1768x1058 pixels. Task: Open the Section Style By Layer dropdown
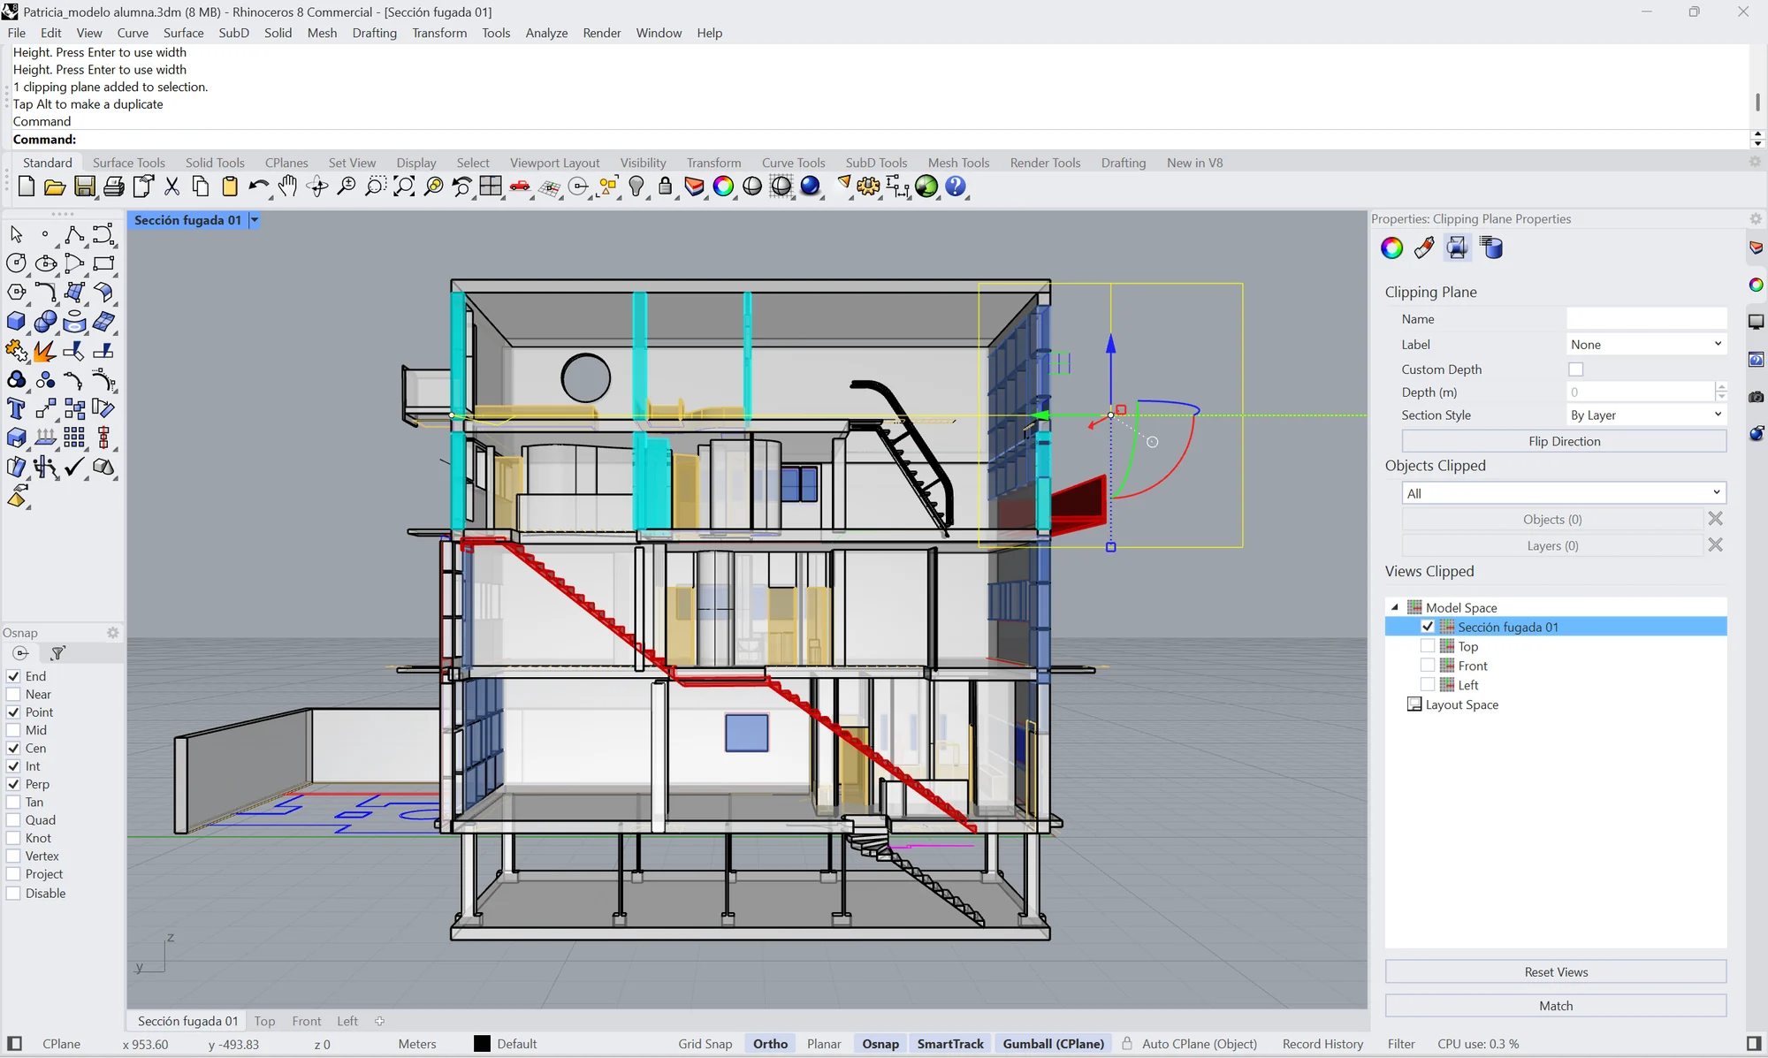click(x=1646, y=415)
